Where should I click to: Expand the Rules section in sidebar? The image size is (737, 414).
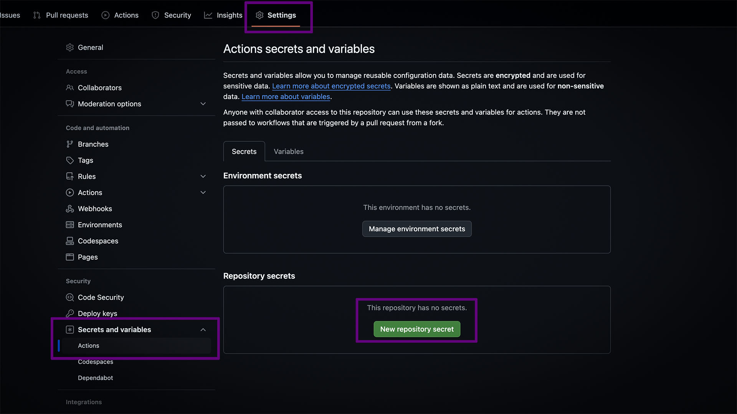click(x=203, y=176)
